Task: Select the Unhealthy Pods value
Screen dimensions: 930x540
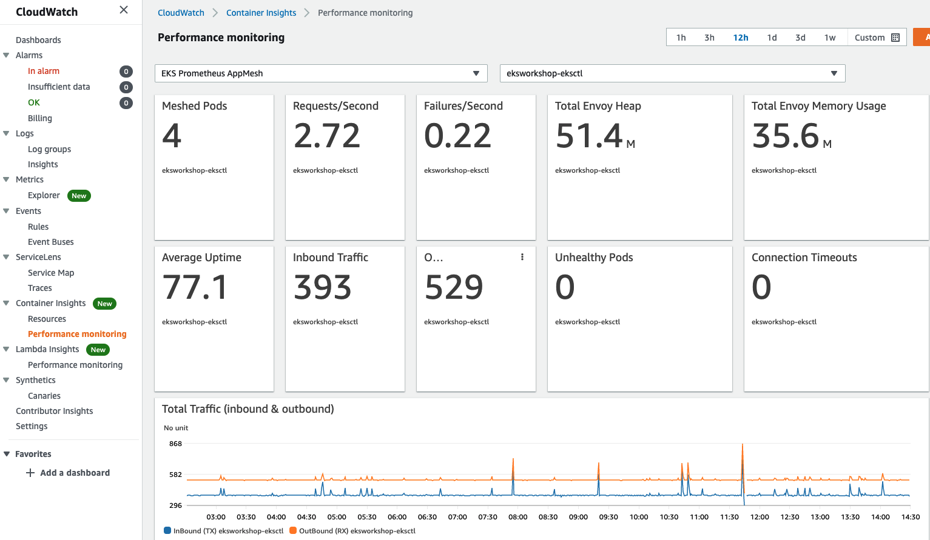Action: click(565, 287)
